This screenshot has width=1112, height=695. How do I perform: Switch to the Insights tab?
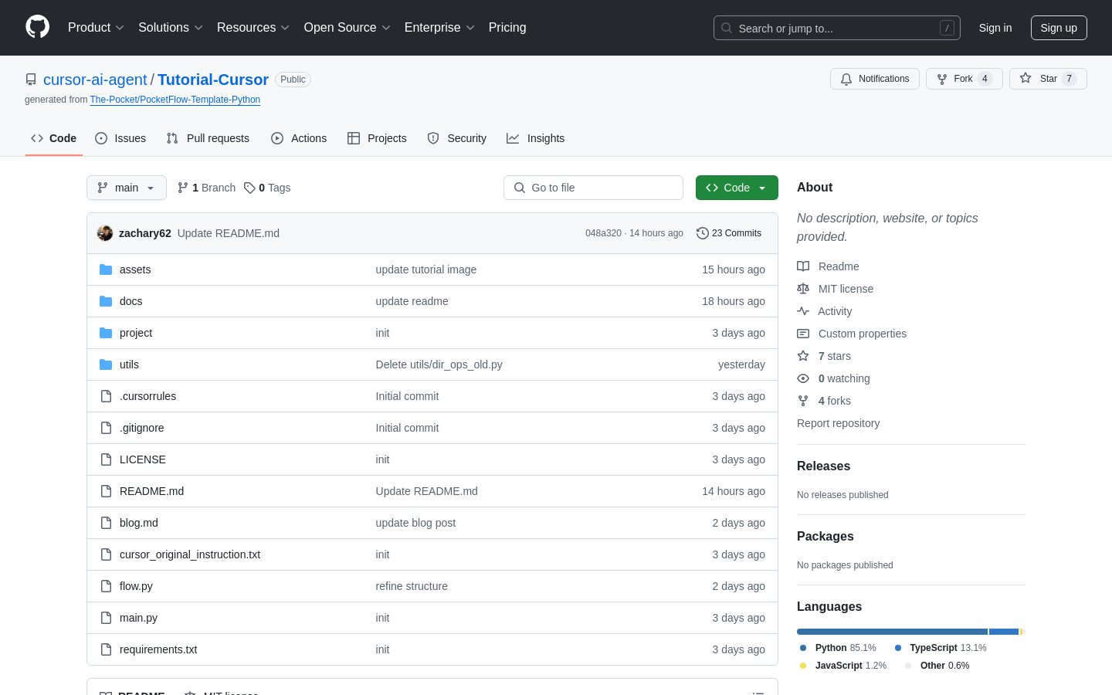click(536, 138)
